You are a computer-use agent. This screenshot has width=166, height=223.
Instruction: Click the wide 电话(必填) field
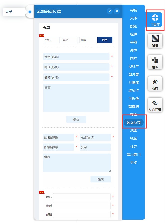tap(76, 67)
